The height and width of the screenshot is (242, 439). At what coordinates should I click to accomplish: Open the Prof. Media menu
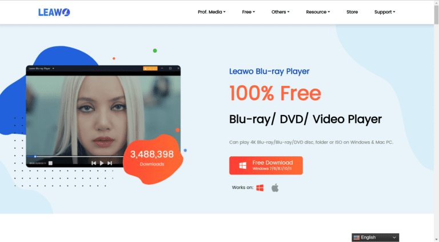click(x=211, y=12)
